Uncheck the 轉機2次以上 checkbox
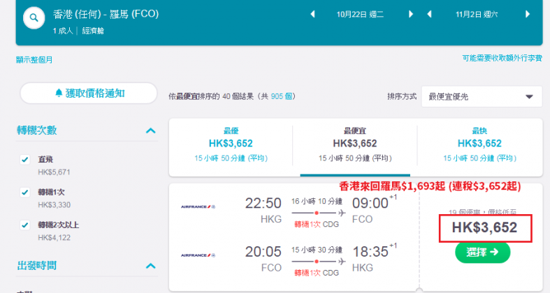 click(x=25, y=225)
